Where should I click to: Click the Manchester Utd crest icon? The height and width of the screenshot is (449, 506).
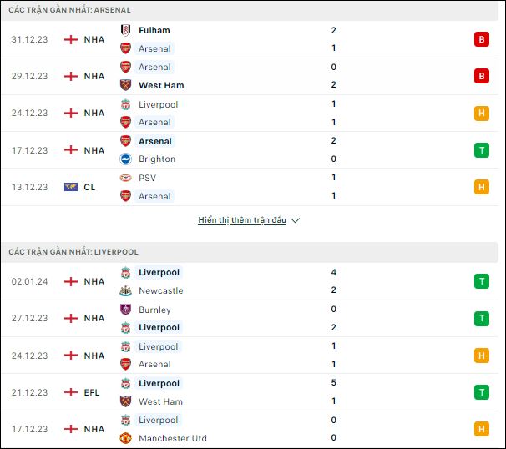(x=125, y=438)
